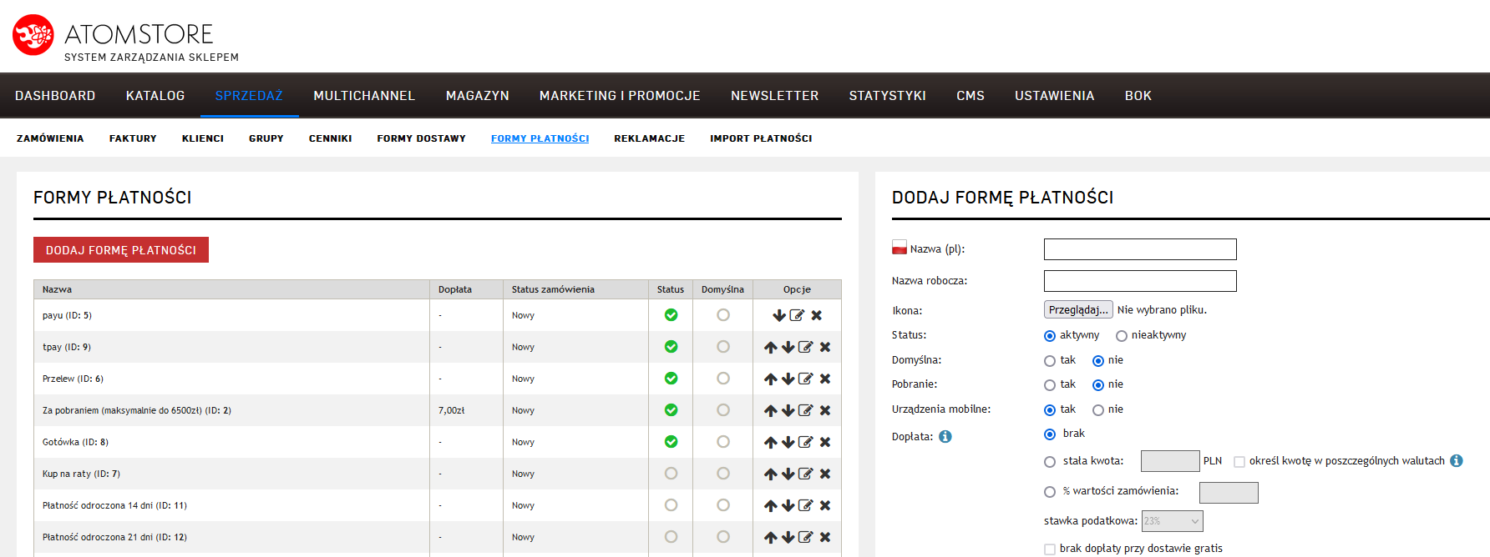Enable brak dopłaty przy dostawie gratis checkbox

click(1050, 549)
